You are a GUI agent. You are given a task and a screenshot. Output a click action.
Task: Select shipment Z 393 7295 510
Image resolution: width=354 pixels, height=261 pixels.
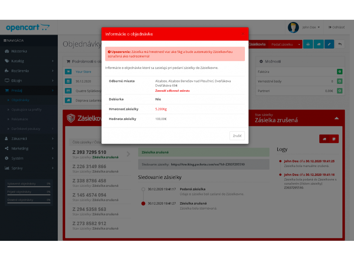point(100,154)
